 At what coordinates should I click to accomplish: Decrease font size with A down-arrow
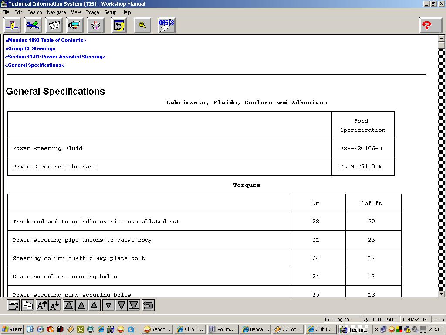tap(55, 305)
